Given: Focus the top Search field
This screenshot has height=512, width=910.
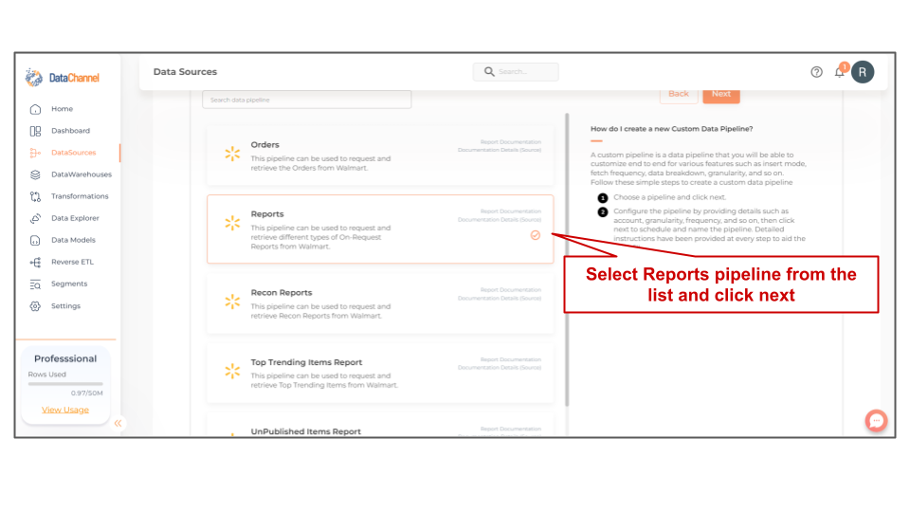Looking at the screenshot, I should (516, 71).
